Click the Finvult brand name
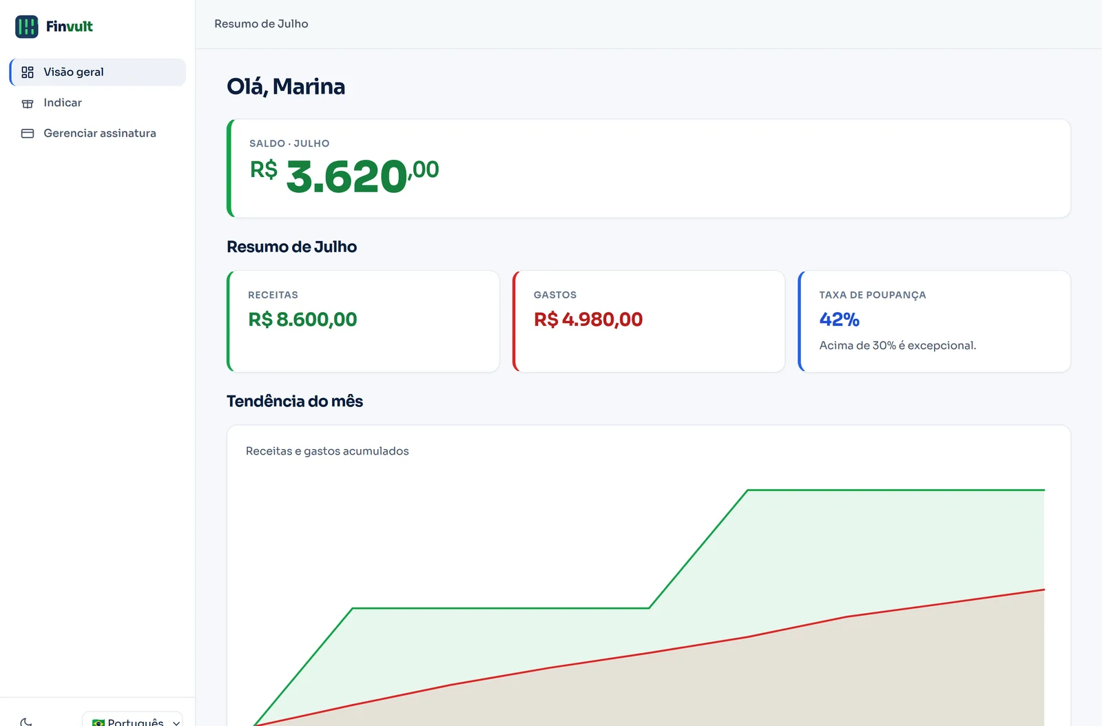The width and height of the screenshot is (1102, 726). 70,27
